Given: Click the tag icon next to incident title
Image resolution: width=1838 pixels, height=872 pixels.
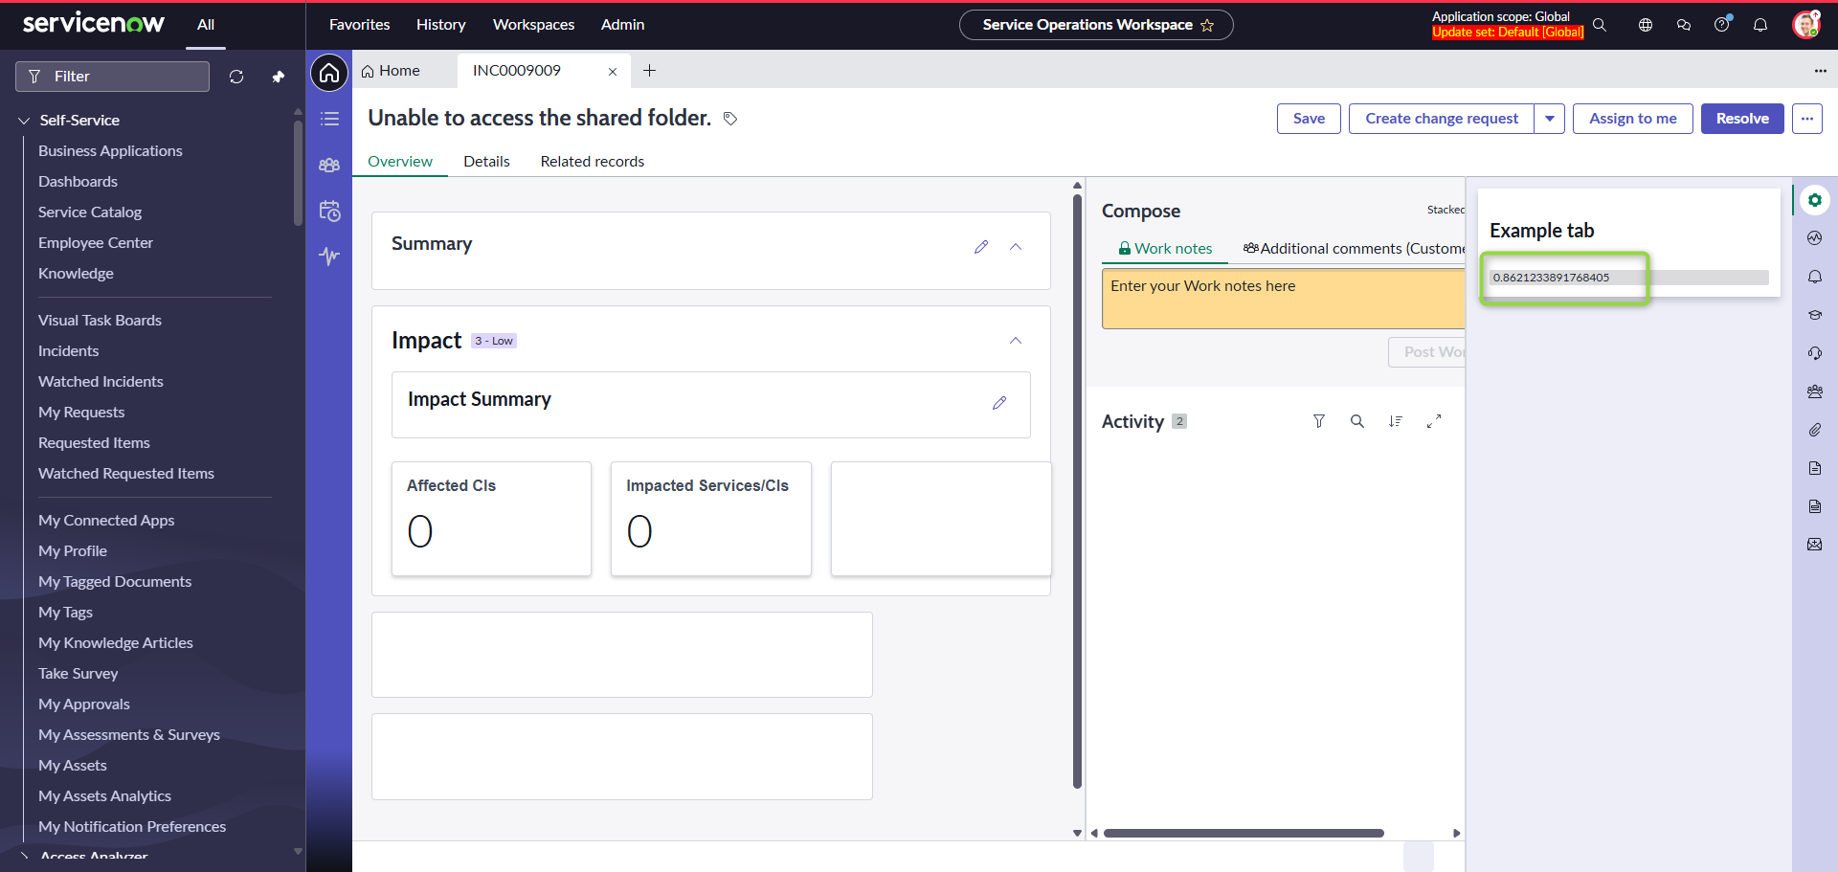Looking at the screenshot, I should 730,119.
